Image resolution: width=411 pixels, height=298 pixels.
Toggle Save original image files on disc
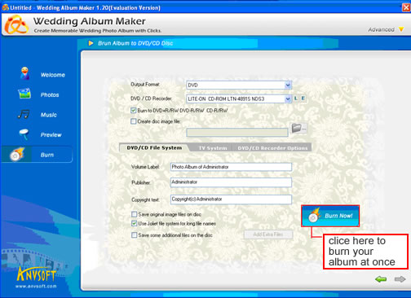[x=134, y=214]
